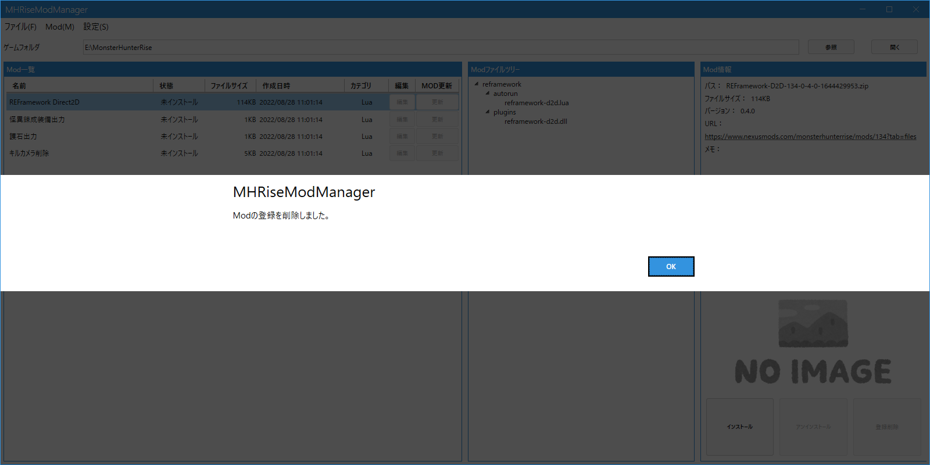Click the Lua category of 護石出力
Viewport: 930px width, 465px height.
click(x=367, y=137)
